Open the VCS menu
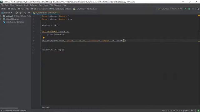Image resolution: width=200 pixels, height=112 pixels. [51, 5]
